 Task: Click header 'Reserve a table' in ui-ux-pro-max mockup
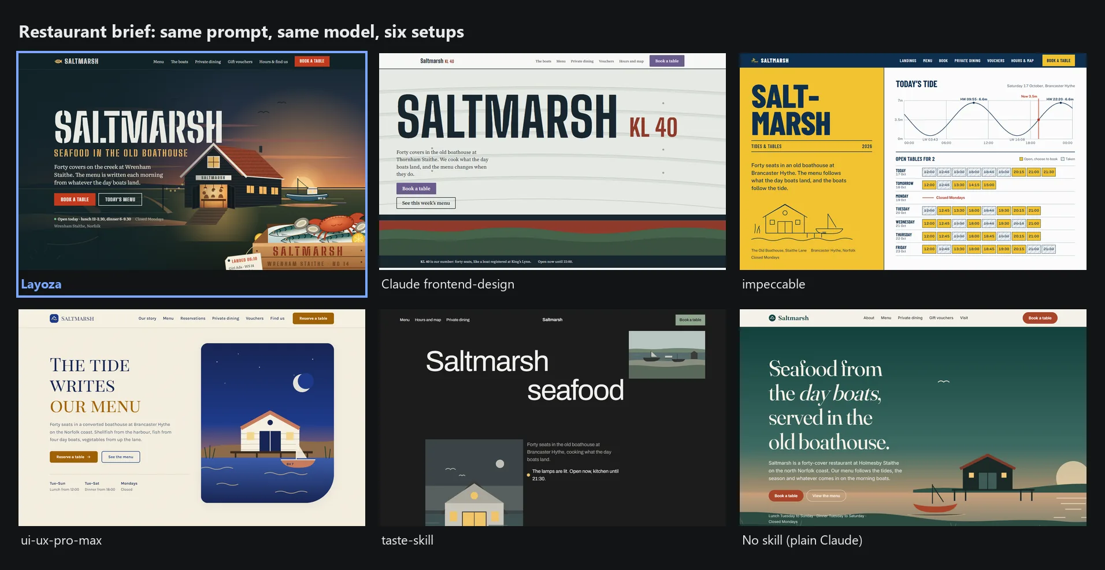pos(313,319)
